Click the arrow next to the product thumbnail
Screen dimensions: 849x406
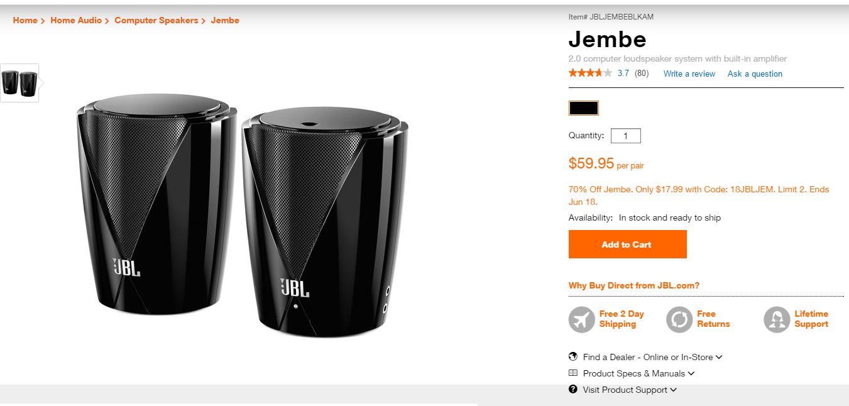coord(42,82)
